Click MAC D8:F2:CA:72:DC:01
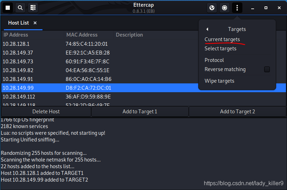 (x=88, y=88)
